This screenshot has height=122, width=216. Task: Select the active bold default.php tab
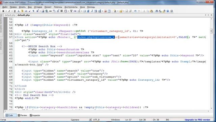pyautogui.click(x=24, y=15)
